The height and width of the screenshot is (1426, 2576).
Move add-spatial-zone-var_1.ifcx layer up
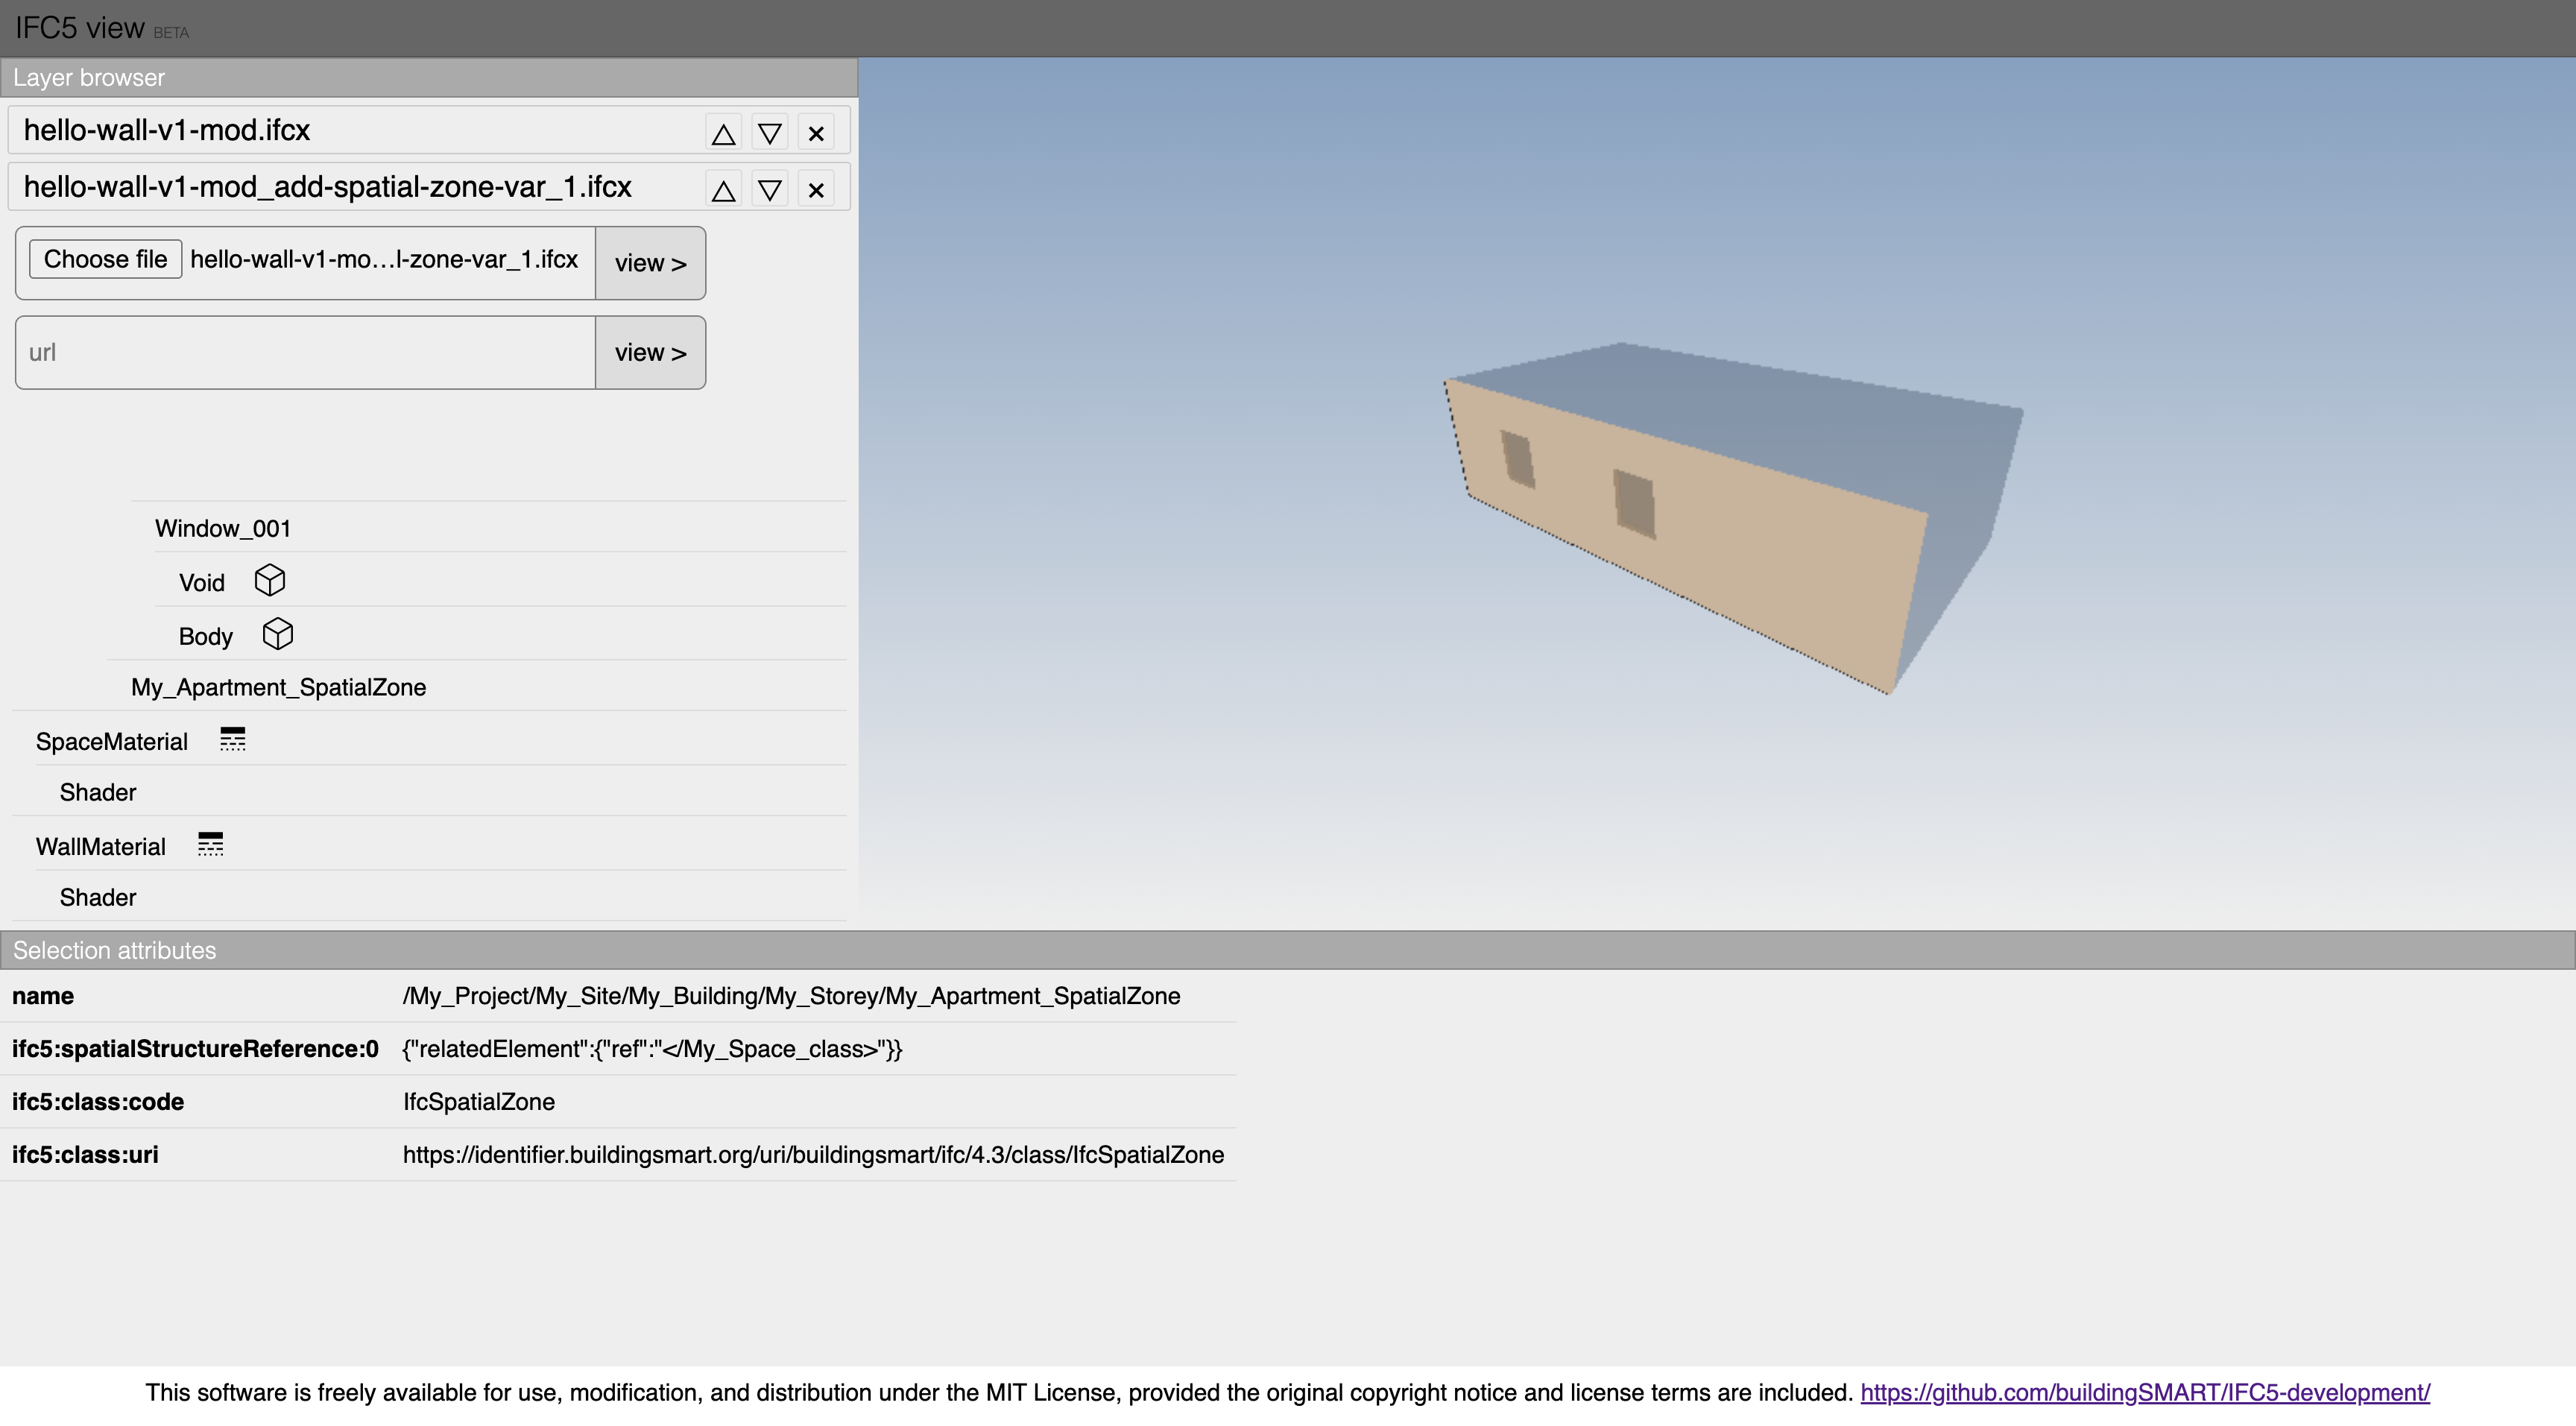pyautogui.click(x=723, y=189)
